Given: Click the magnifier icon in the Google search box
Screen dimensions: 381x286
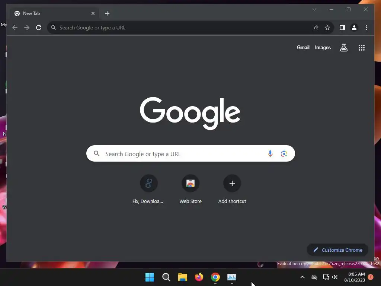Looking at the screenshot, I should [x=96, y=153].
